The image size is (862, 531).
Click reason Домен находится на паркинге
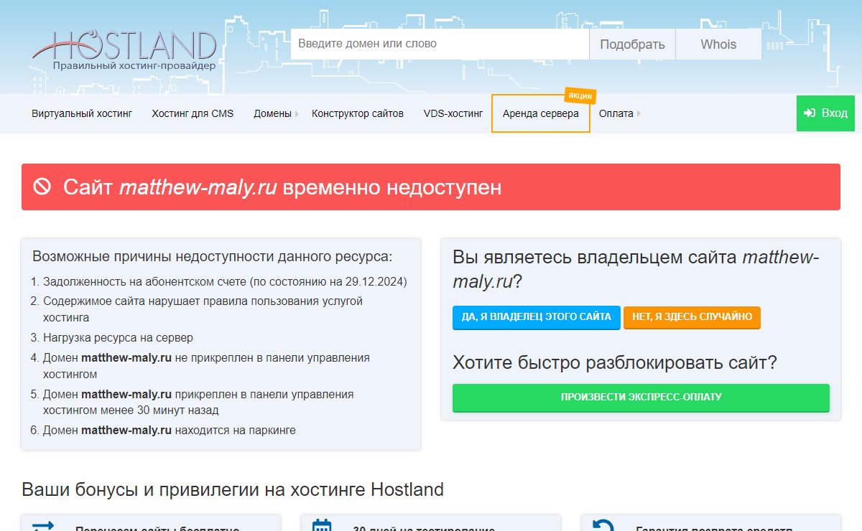[x=169, y=431]
